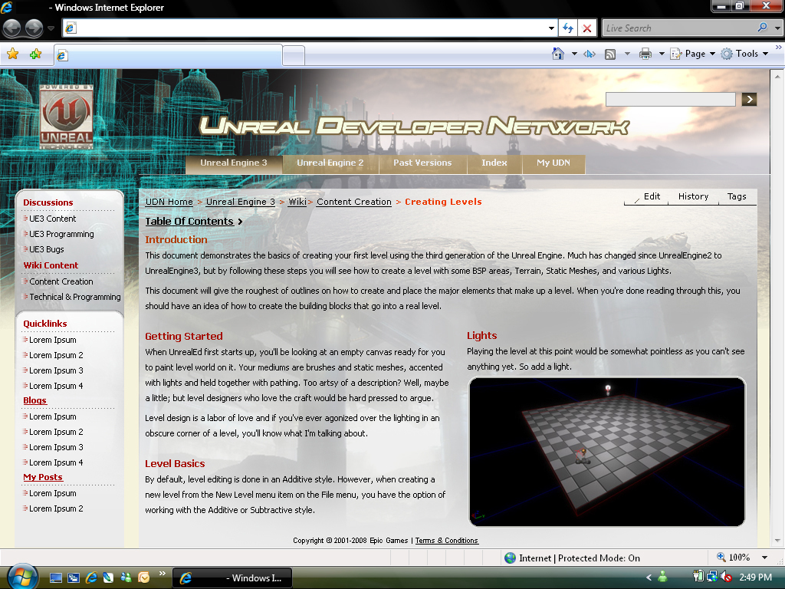Expand the Quick Launch overflow chevron
The width and height of the screenshot is (785, 589).
coord(163,574)
